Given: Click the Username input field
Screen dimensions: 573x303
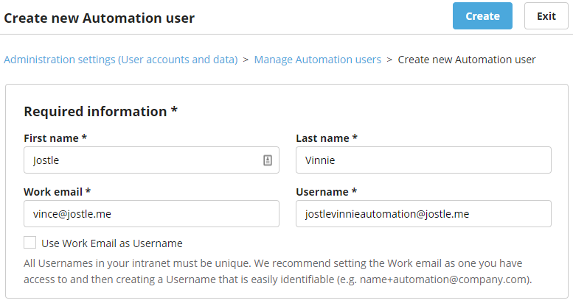Looking at the screenshot, I should 423,214.
